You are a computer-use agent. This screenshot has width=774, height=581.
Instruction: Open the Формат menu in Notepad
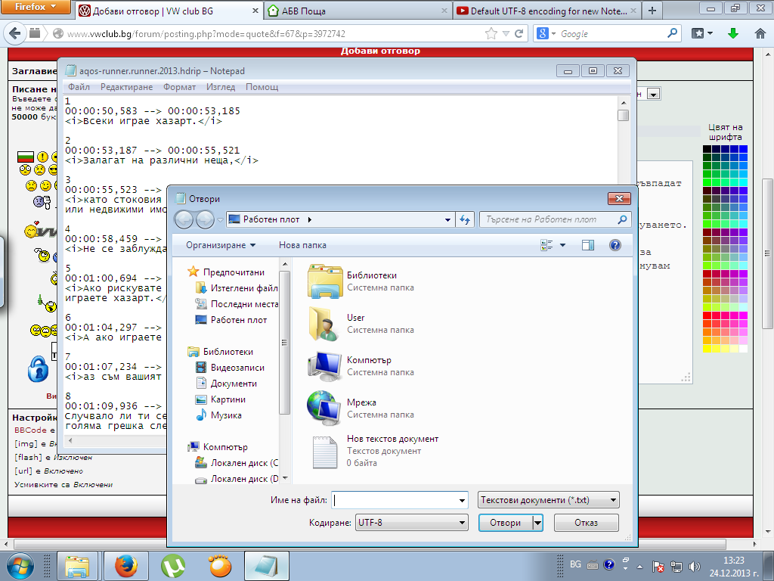coord(180,87)
